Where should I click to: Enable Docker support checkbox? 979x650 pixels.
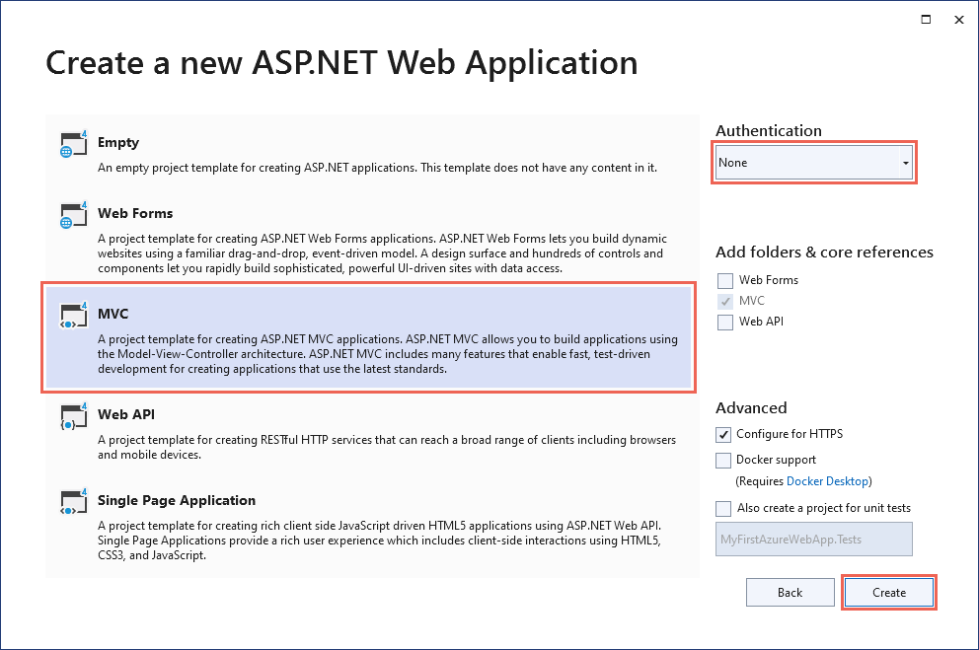click(x=724, y=460)
